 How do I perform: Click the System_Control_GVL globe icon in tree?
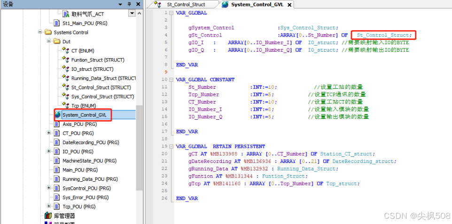coord(58,115)
